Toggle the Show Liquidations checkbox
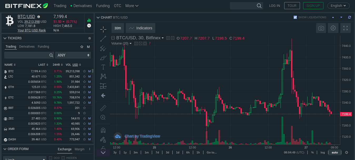 [295, 17]
